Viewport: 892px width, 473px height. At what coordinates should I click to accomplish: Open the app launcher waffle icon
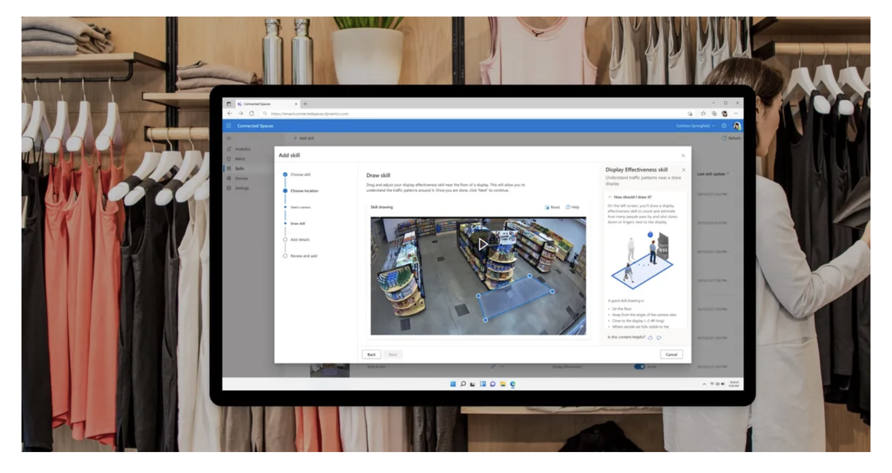[x=229, y=126]
